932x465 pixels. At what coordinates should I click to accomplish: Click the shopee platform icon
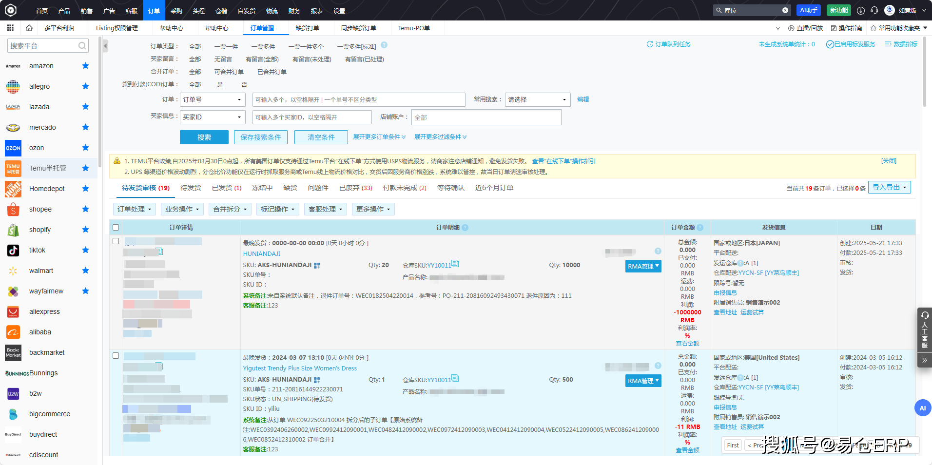(13, 209)
